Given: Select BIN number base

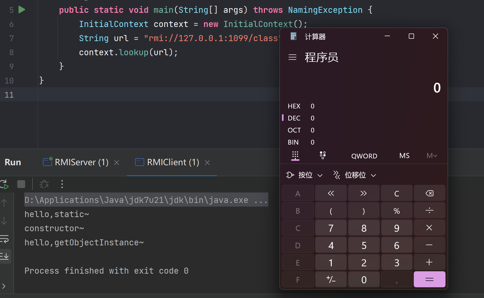Looking at the screenshot, I should point(364,142).
